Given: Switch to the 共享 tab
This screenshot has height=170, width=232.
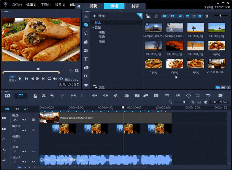Looking at the screenshot, I should [x=135, y=6].
